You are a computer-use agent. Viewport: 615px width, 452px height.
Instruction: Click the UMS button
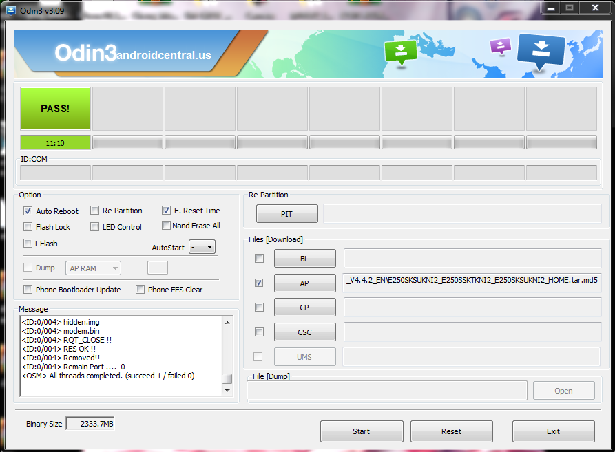(x=305, y=357)
